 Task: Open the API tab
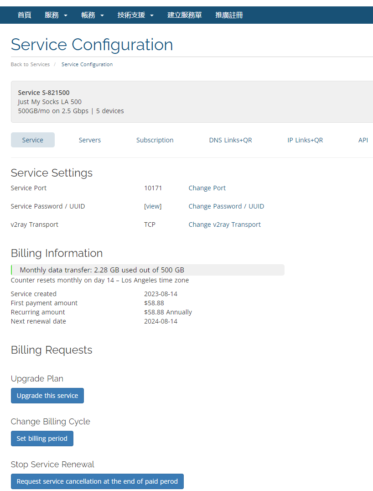[363, 140]
